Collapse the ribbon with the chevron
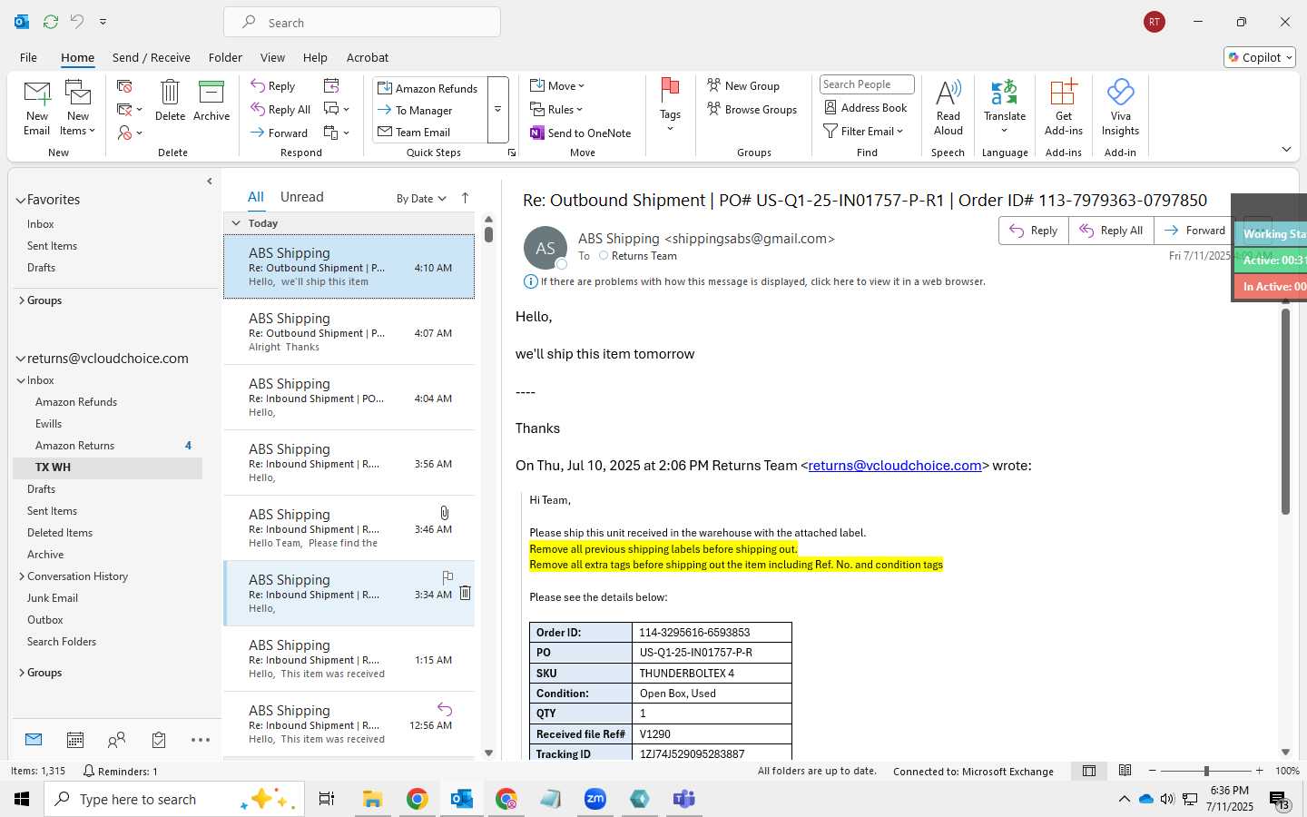 coord(1286,149)
